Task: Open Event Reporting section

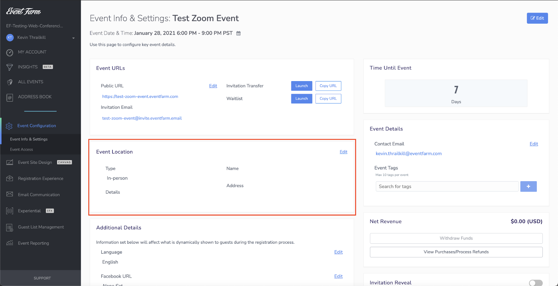Action: coord(33,243)
